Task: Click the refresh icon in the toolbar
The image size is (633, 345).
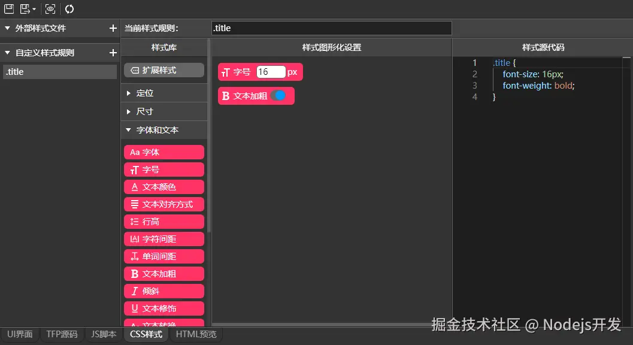Action: pos(69,8)
